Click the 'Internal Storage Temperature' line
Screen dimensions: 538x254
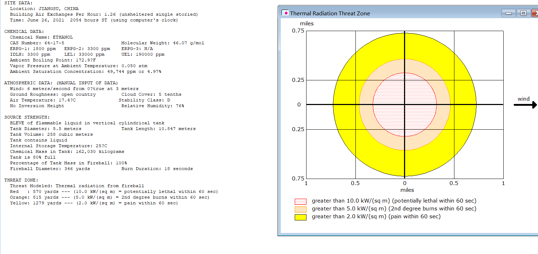(59, 146)
